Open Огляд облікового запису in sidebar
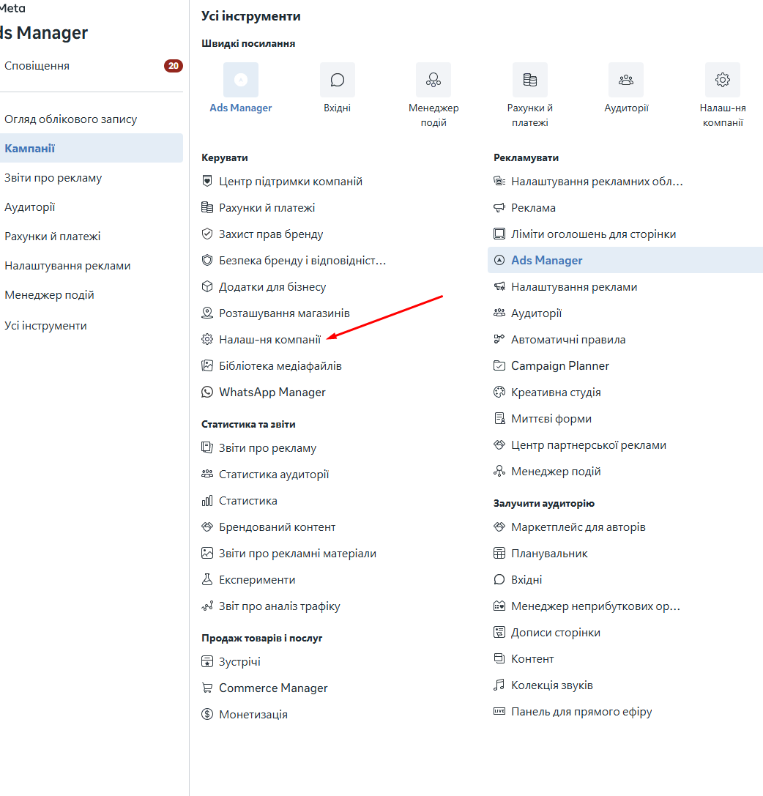This screenshot has height=796, width=763. click(x=71, y=119)
